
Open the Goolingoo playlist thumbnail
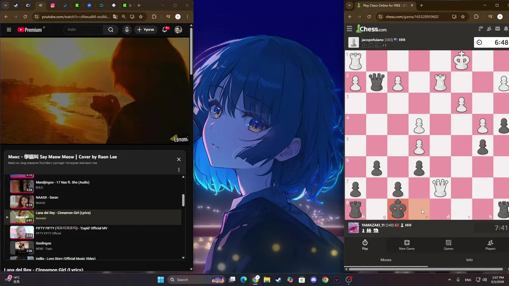point(22,247)
